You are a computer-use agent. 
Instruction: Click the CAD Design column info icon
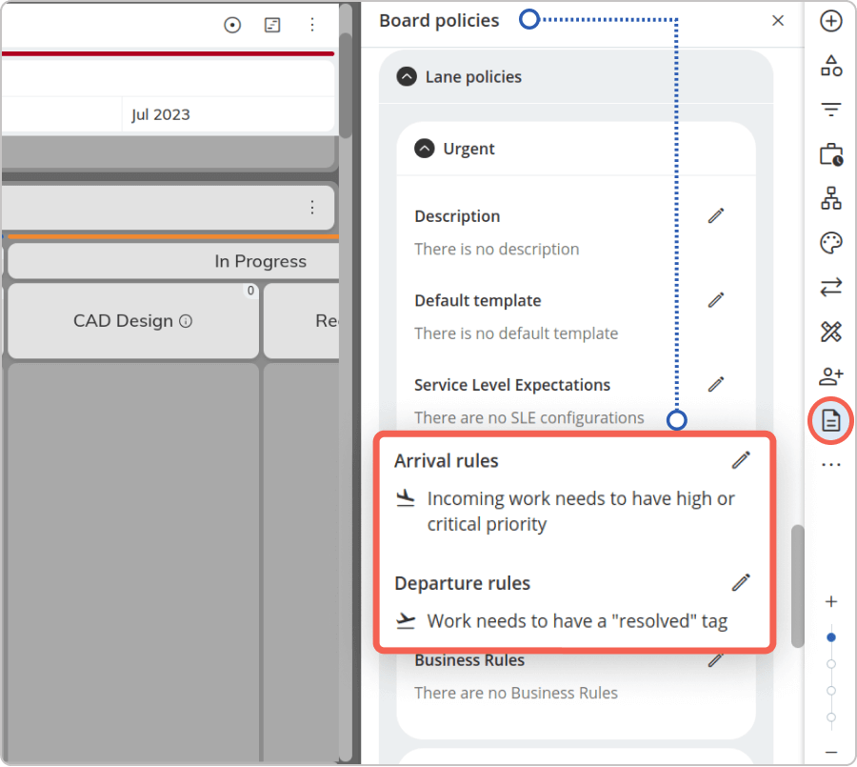tap(186, 321)
